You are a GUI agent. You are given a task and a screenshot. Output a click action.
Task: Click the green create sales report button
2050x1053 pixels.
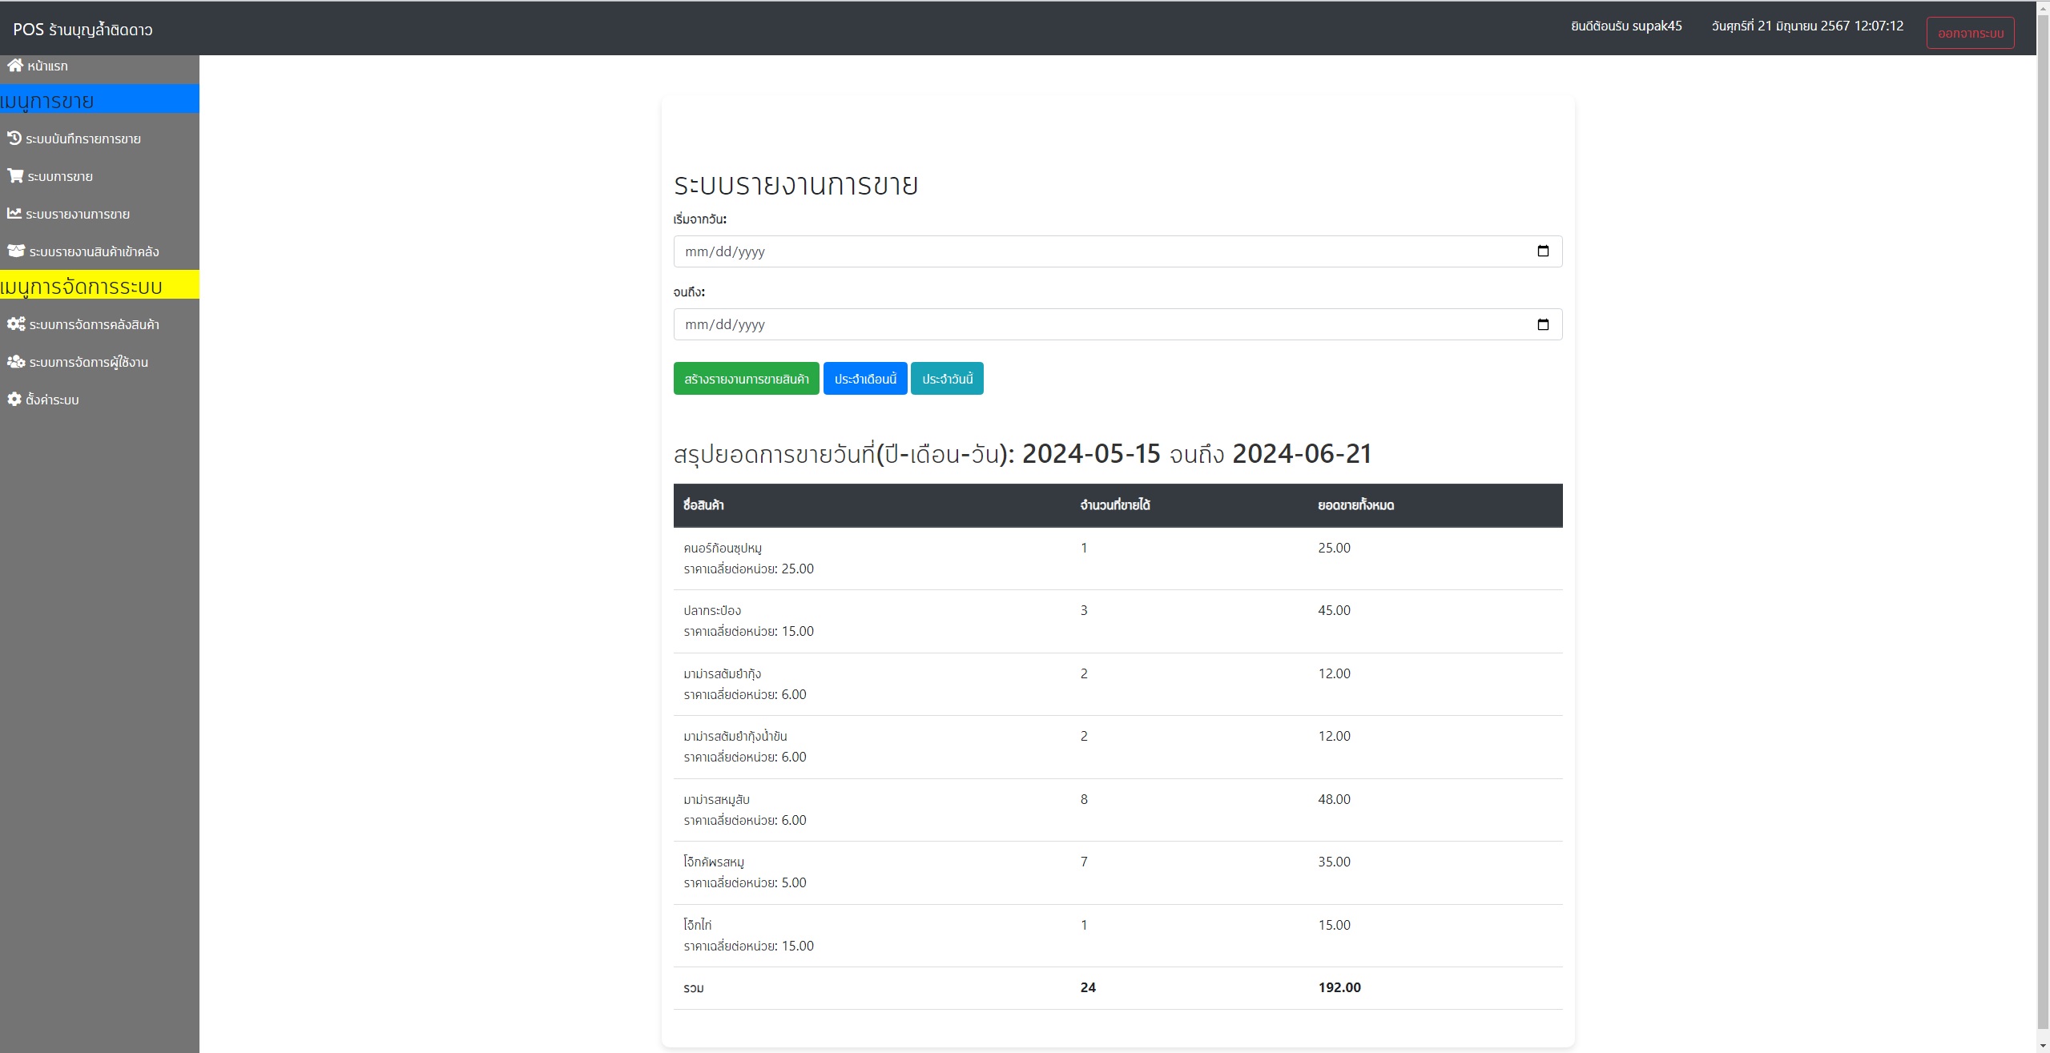(746, 379)
